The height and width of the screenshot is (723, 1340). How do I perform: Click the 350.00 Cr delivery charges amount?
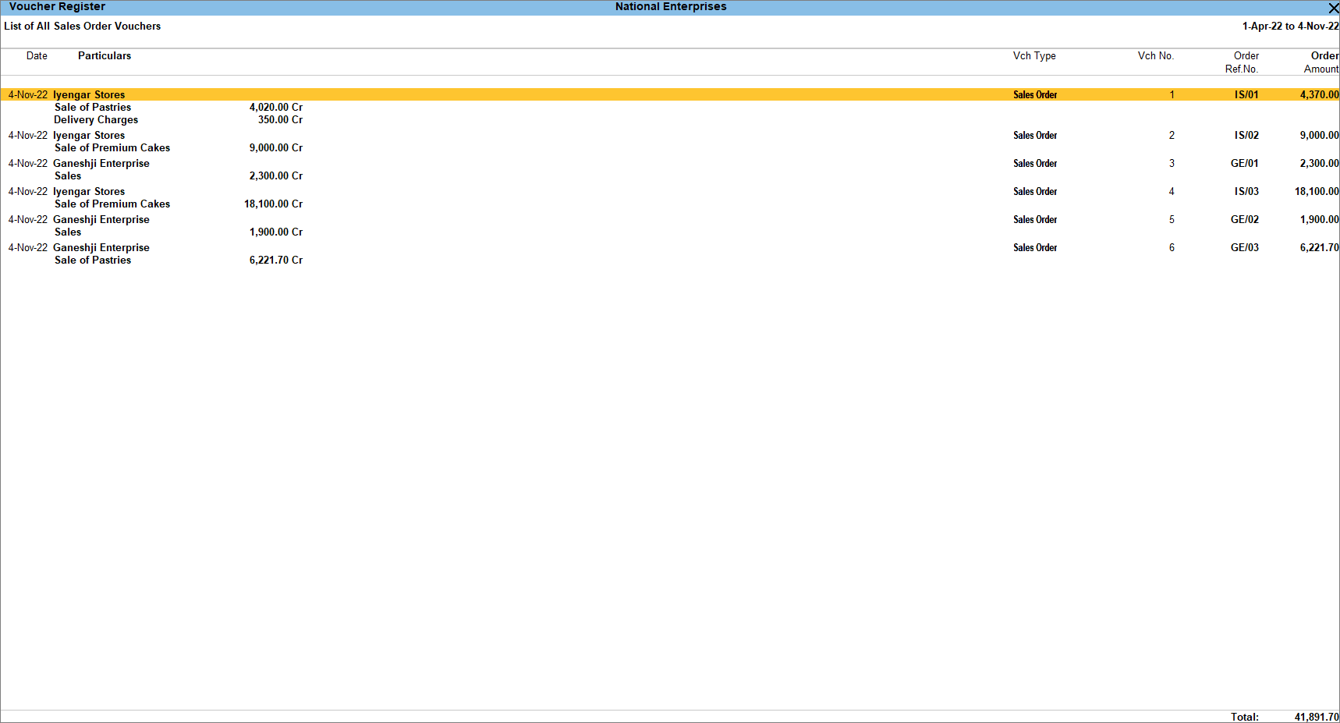click(x=280, y=120)
